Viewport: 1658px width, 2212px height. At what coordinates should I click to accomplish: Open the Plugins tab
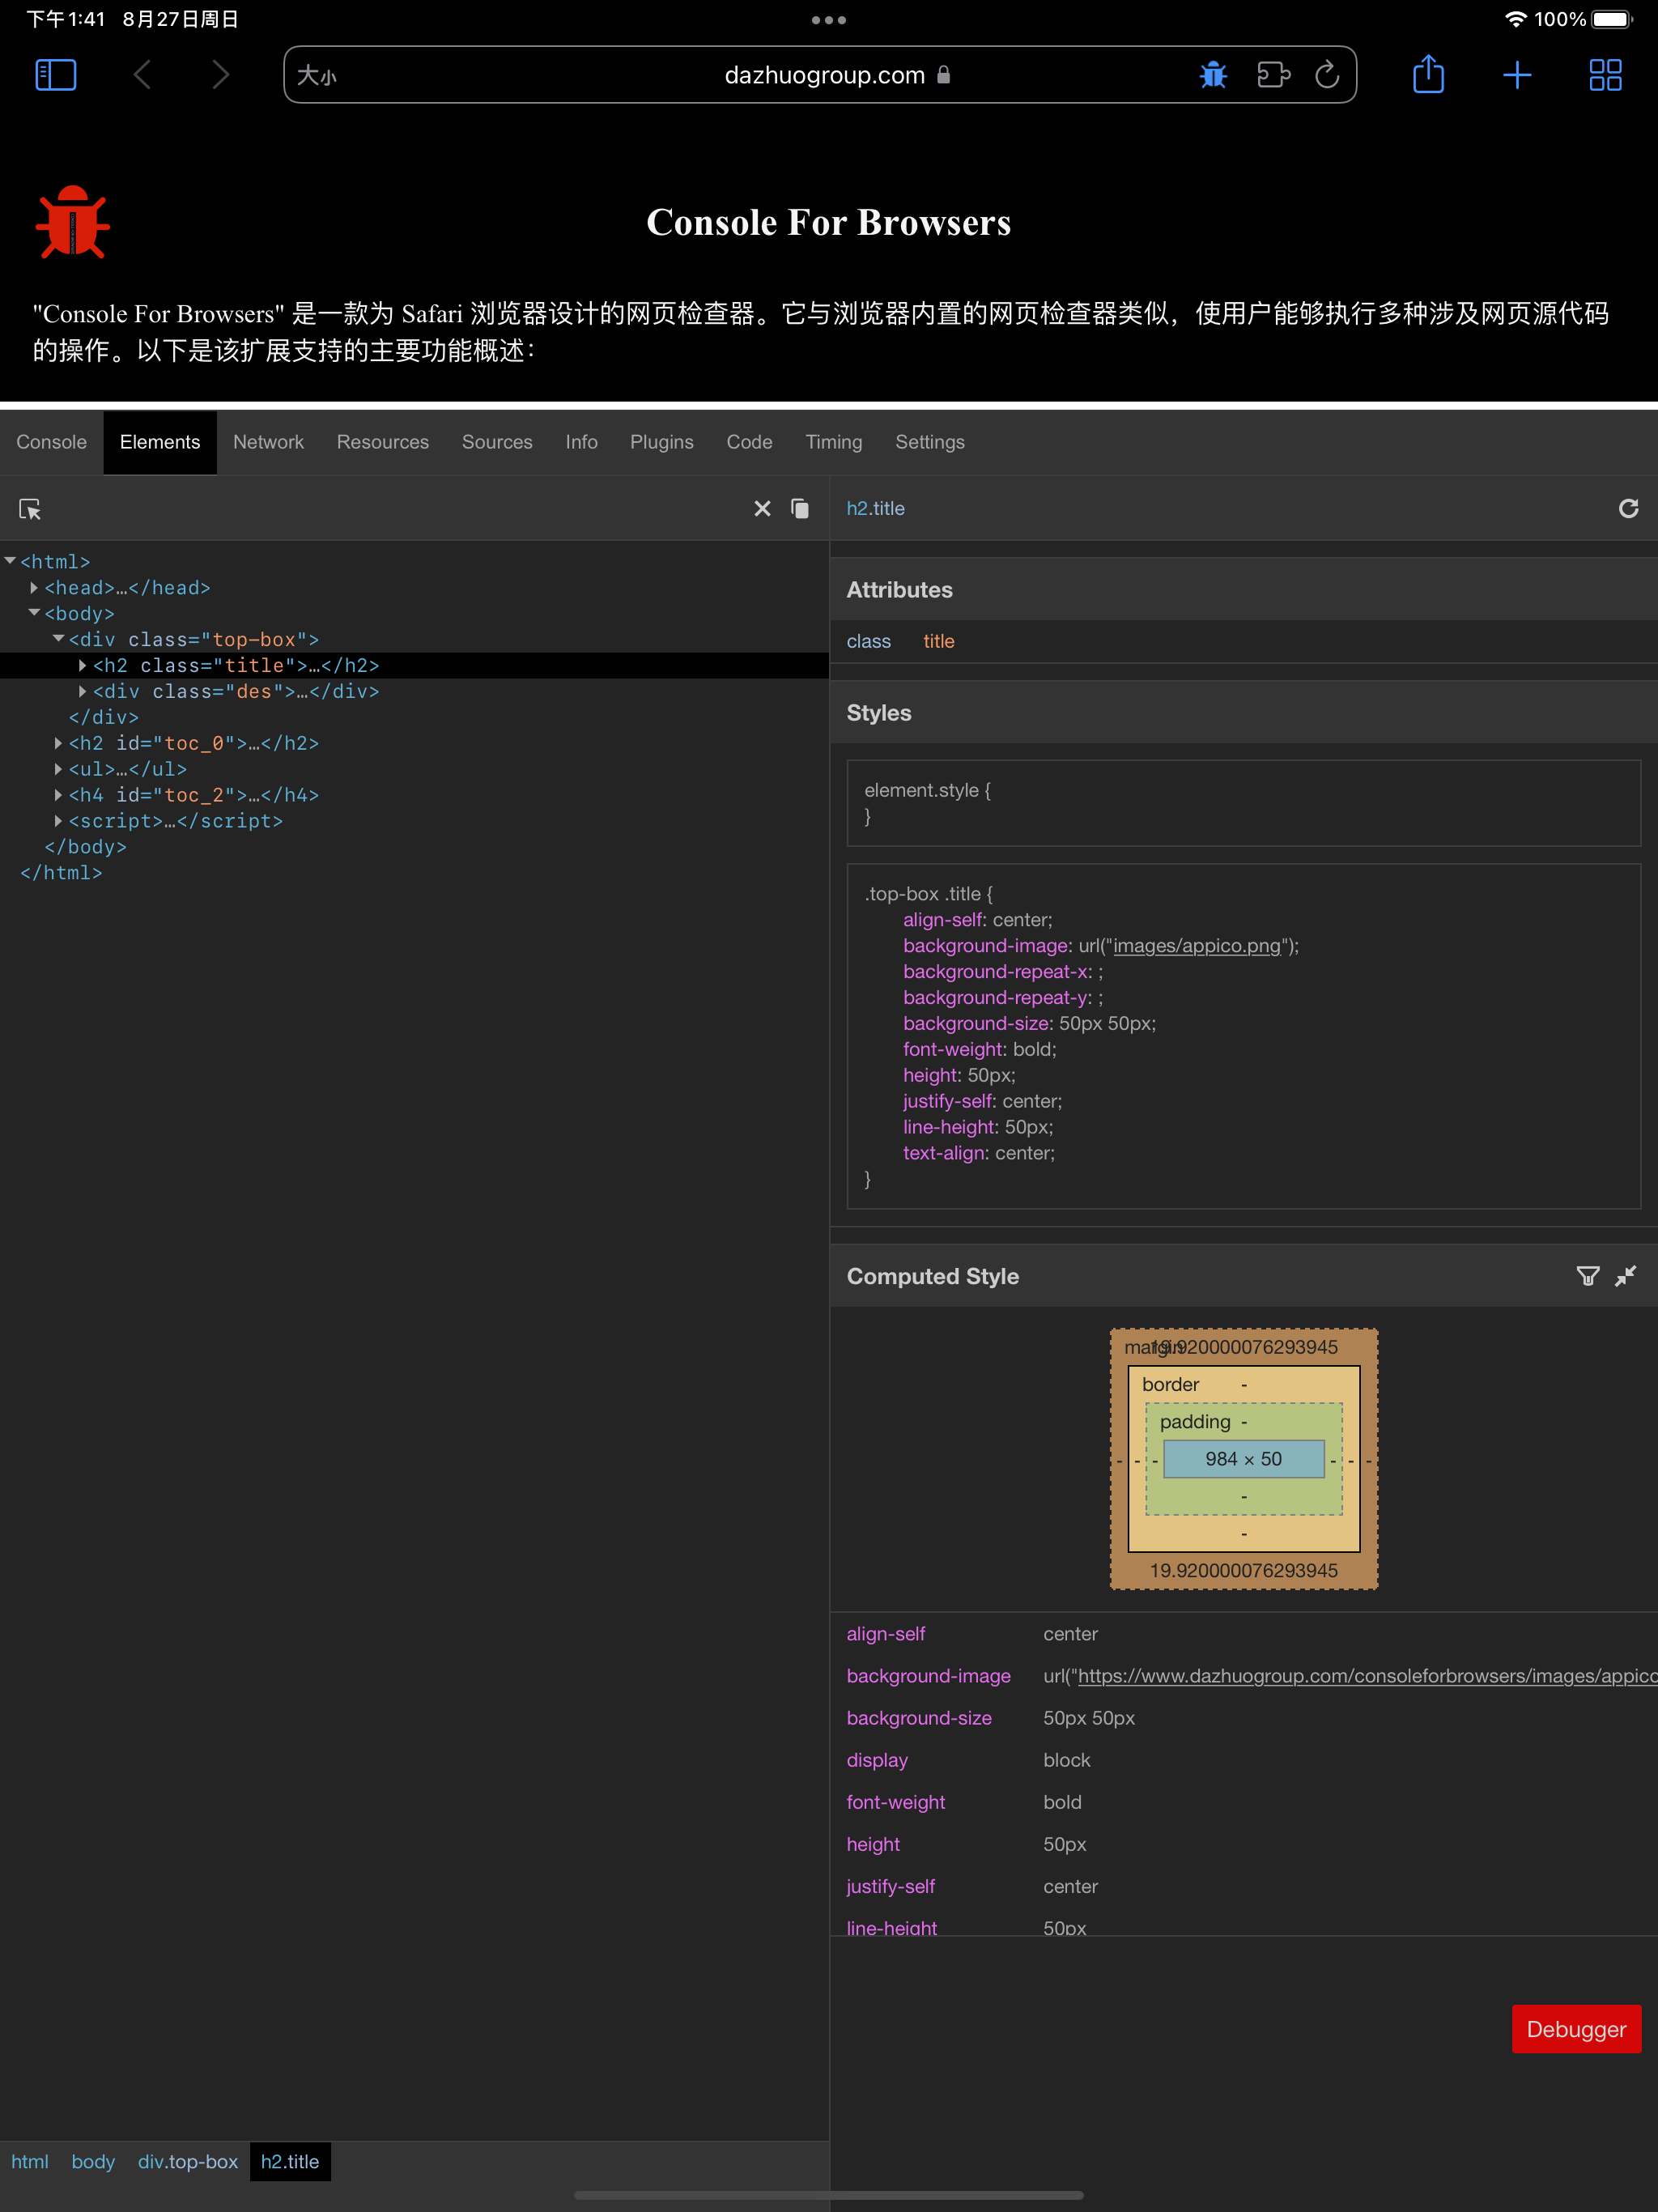662,442
